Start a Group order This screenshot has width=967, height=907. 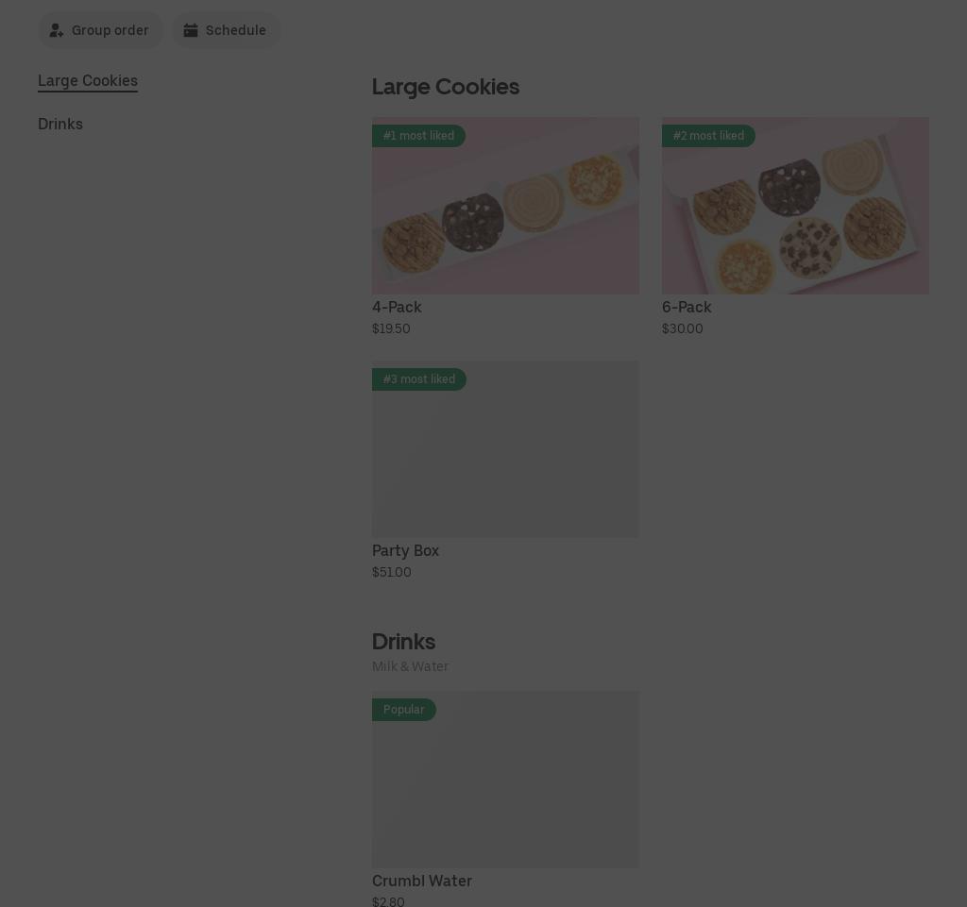[x=100, y=30]
